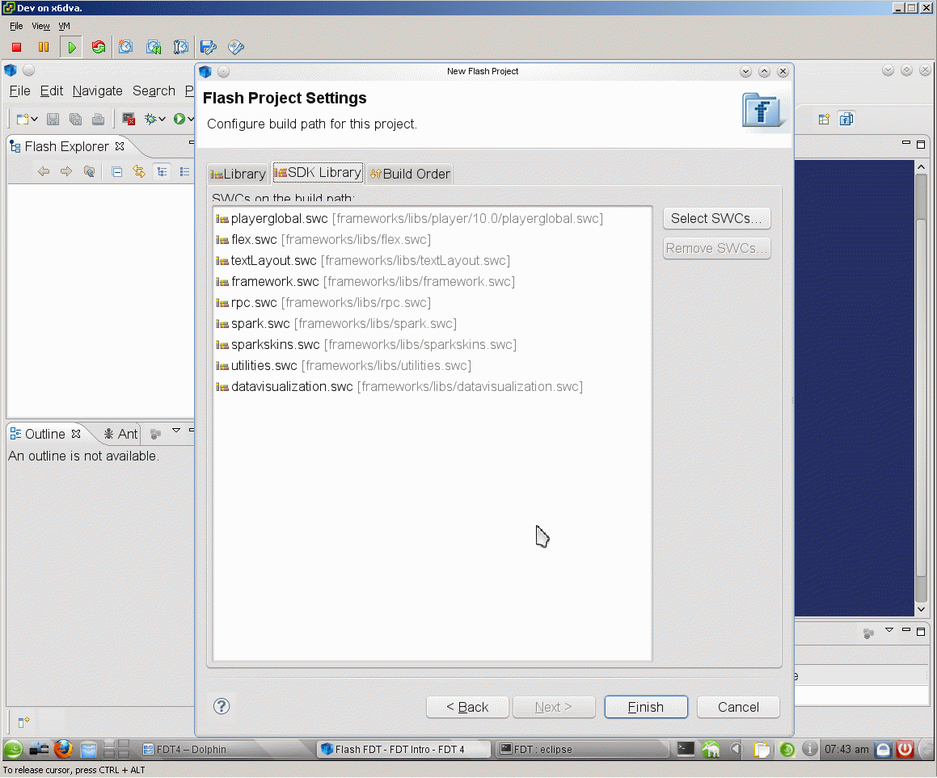Pause the virtual machine
Screen dimensions: 937x778
[44, 47]
